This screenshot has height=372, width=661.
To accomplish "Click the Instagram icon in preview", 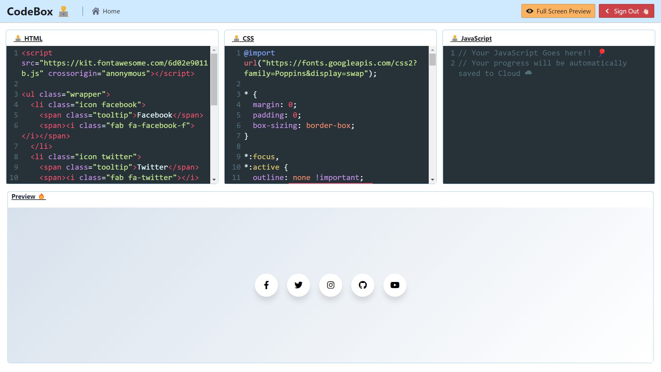I will click(x=330, y=285).
